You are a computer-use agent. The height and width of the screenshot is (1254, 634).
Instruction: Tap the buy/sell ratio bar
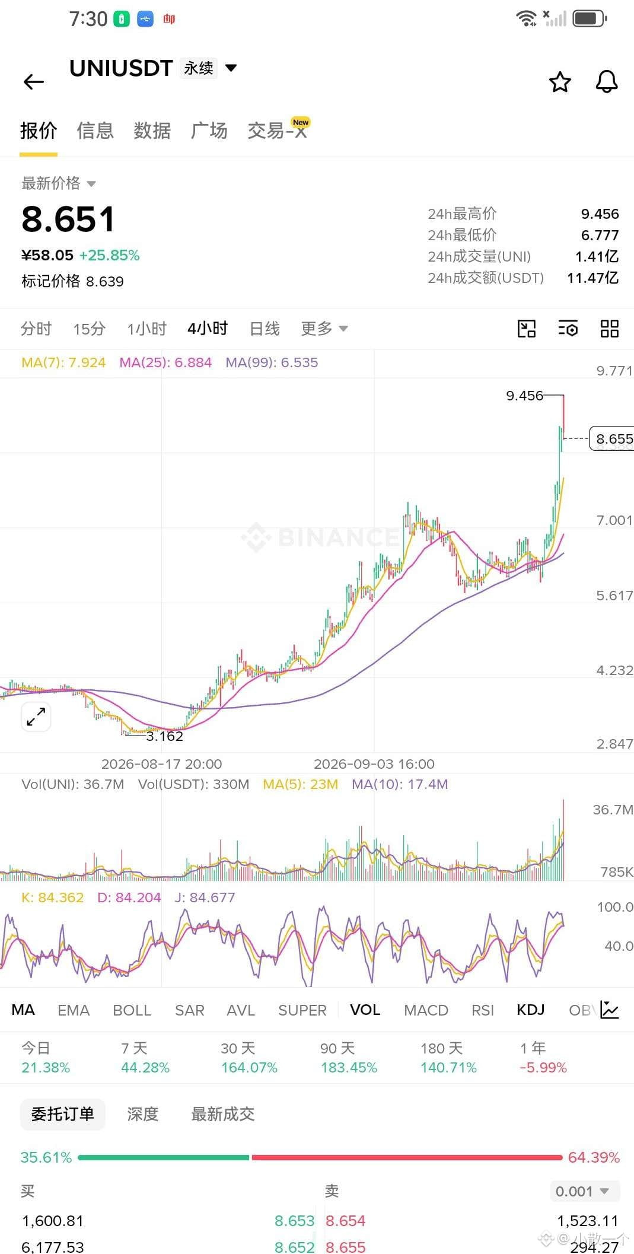(x=320, y=1157)
